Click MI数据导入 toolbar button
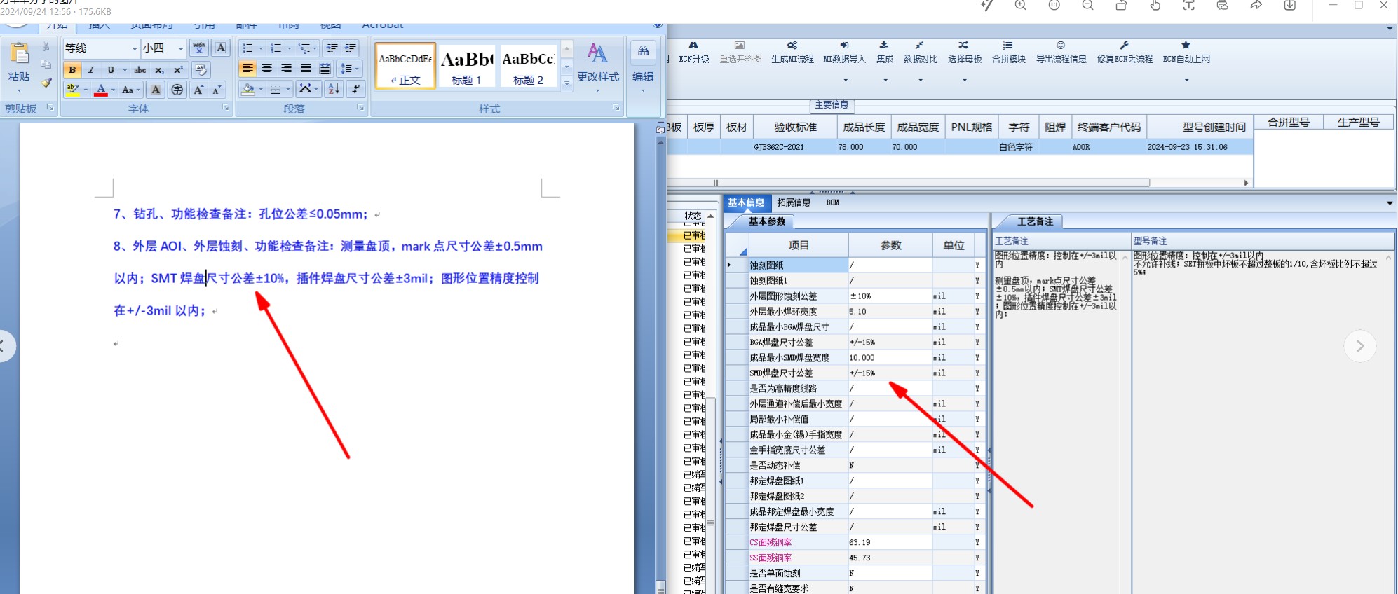 (844, 53)
